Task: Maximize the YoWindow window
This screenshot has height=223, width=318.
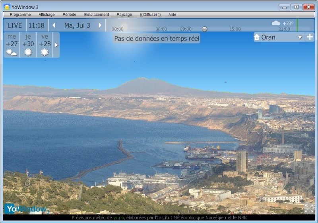Action: click(297, 7)
